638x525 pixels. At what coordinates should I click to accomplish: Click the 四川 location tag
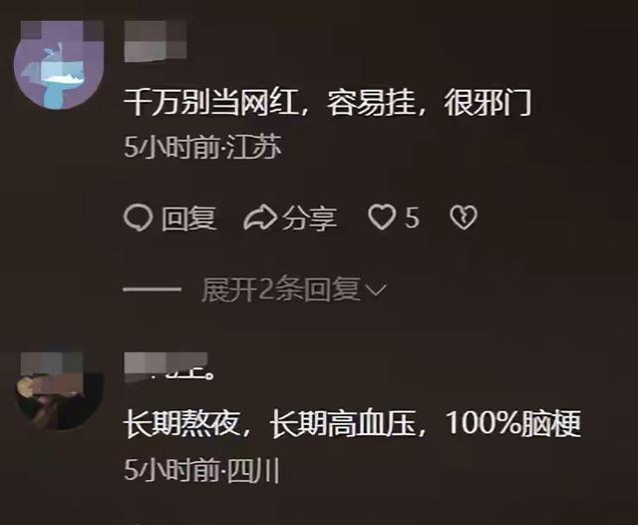[252, 470]
